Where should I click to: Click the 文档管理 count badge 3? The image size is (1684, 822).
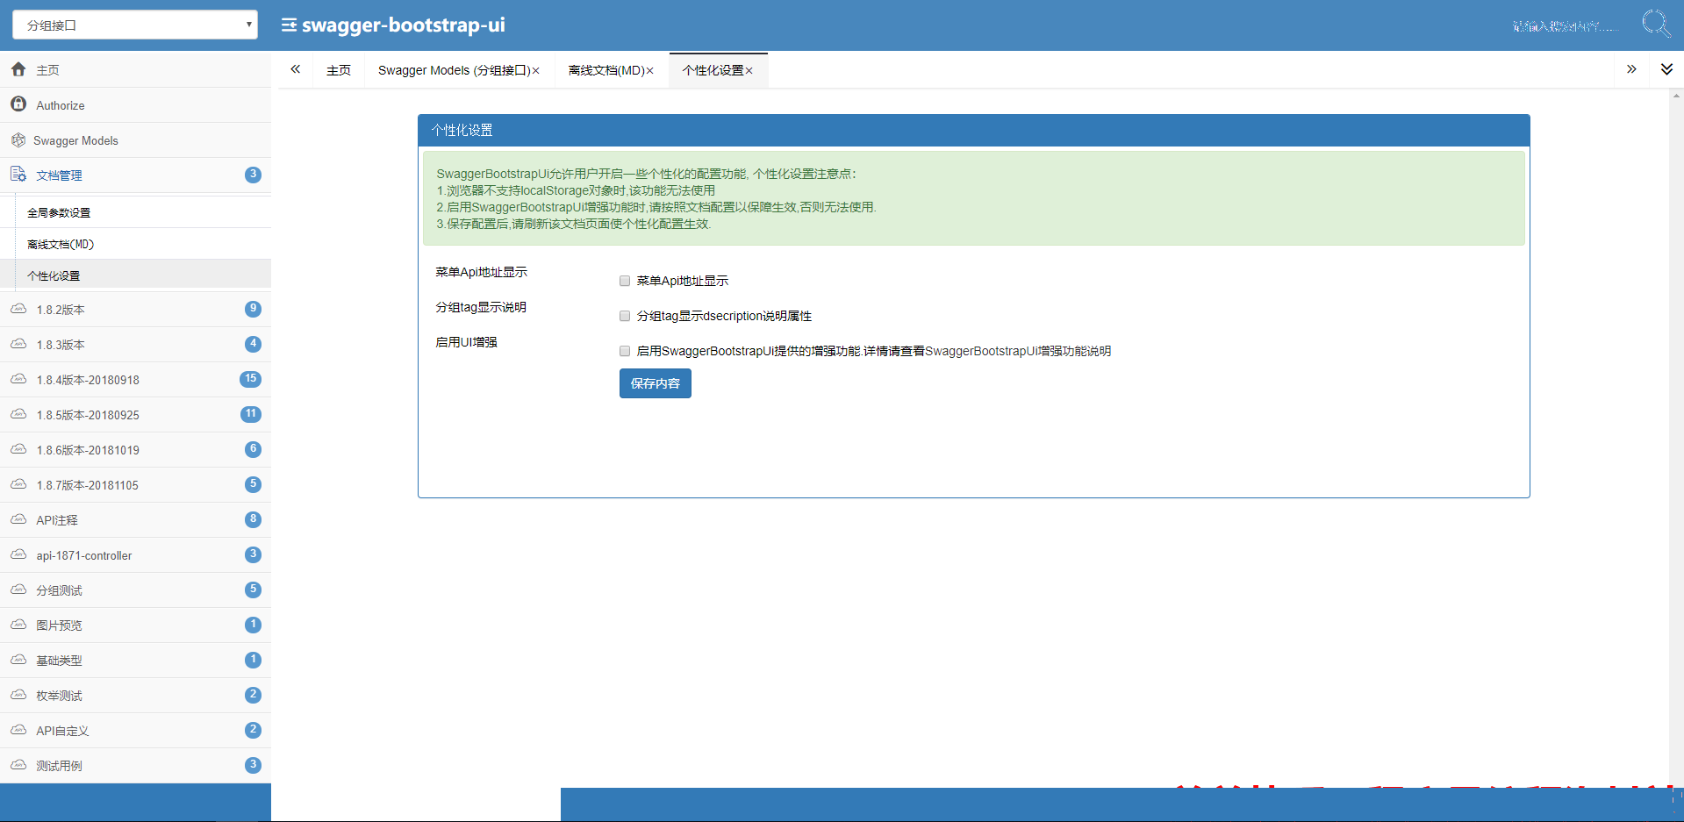point(253,175)
